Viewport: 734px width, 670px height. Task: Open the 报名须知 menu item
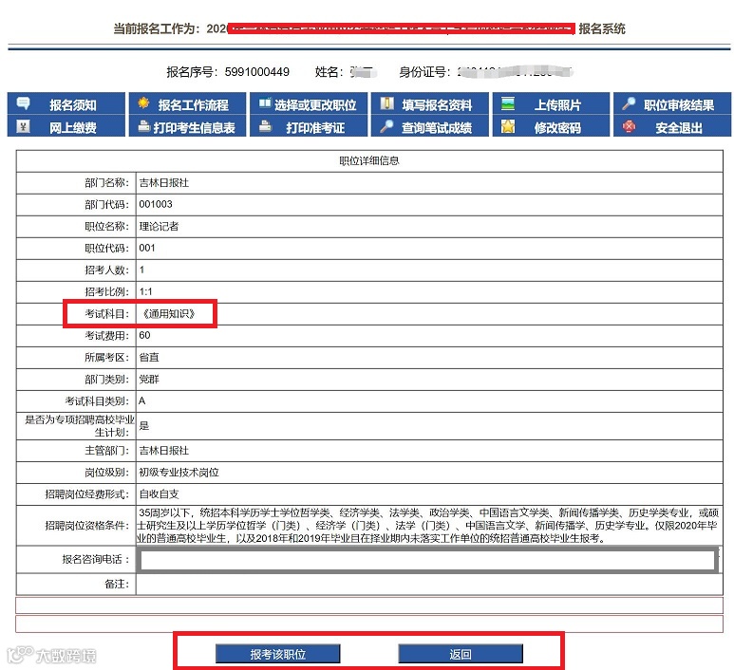click(66, 103)
